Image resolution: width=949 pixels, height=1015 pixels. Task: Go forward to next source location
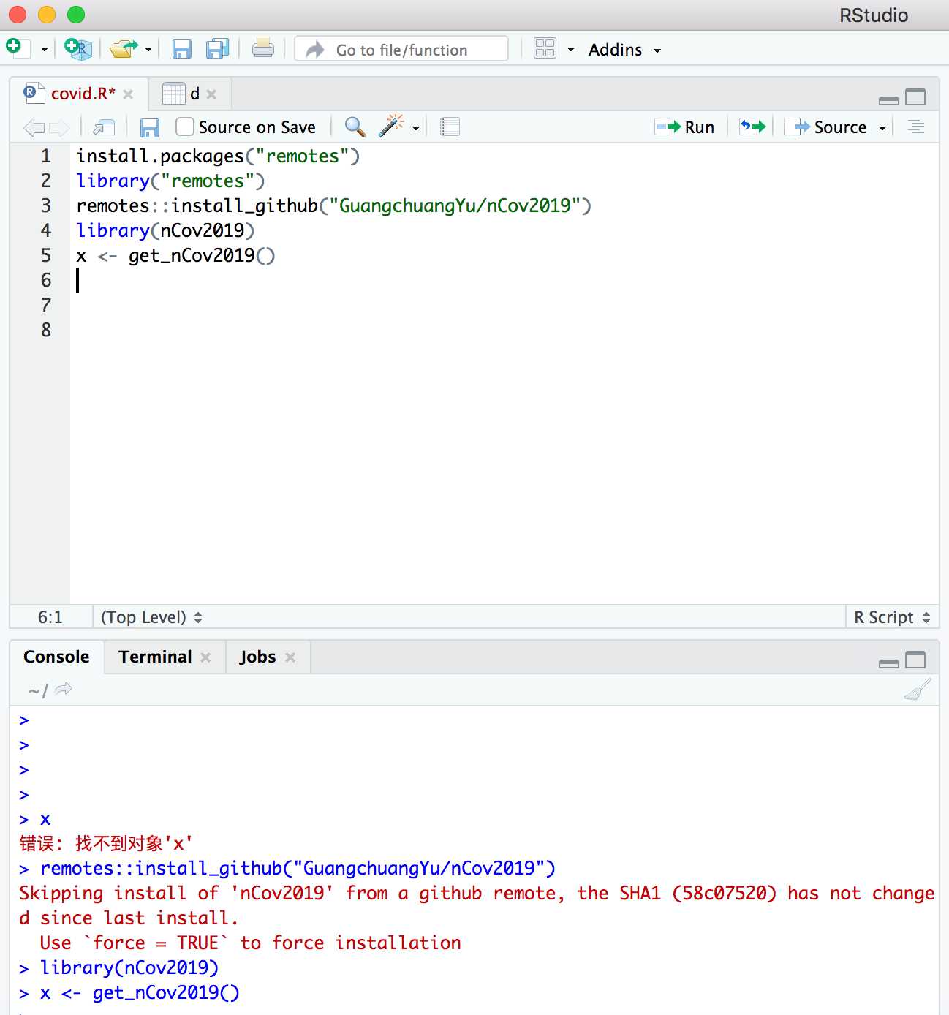pos(59,127)
